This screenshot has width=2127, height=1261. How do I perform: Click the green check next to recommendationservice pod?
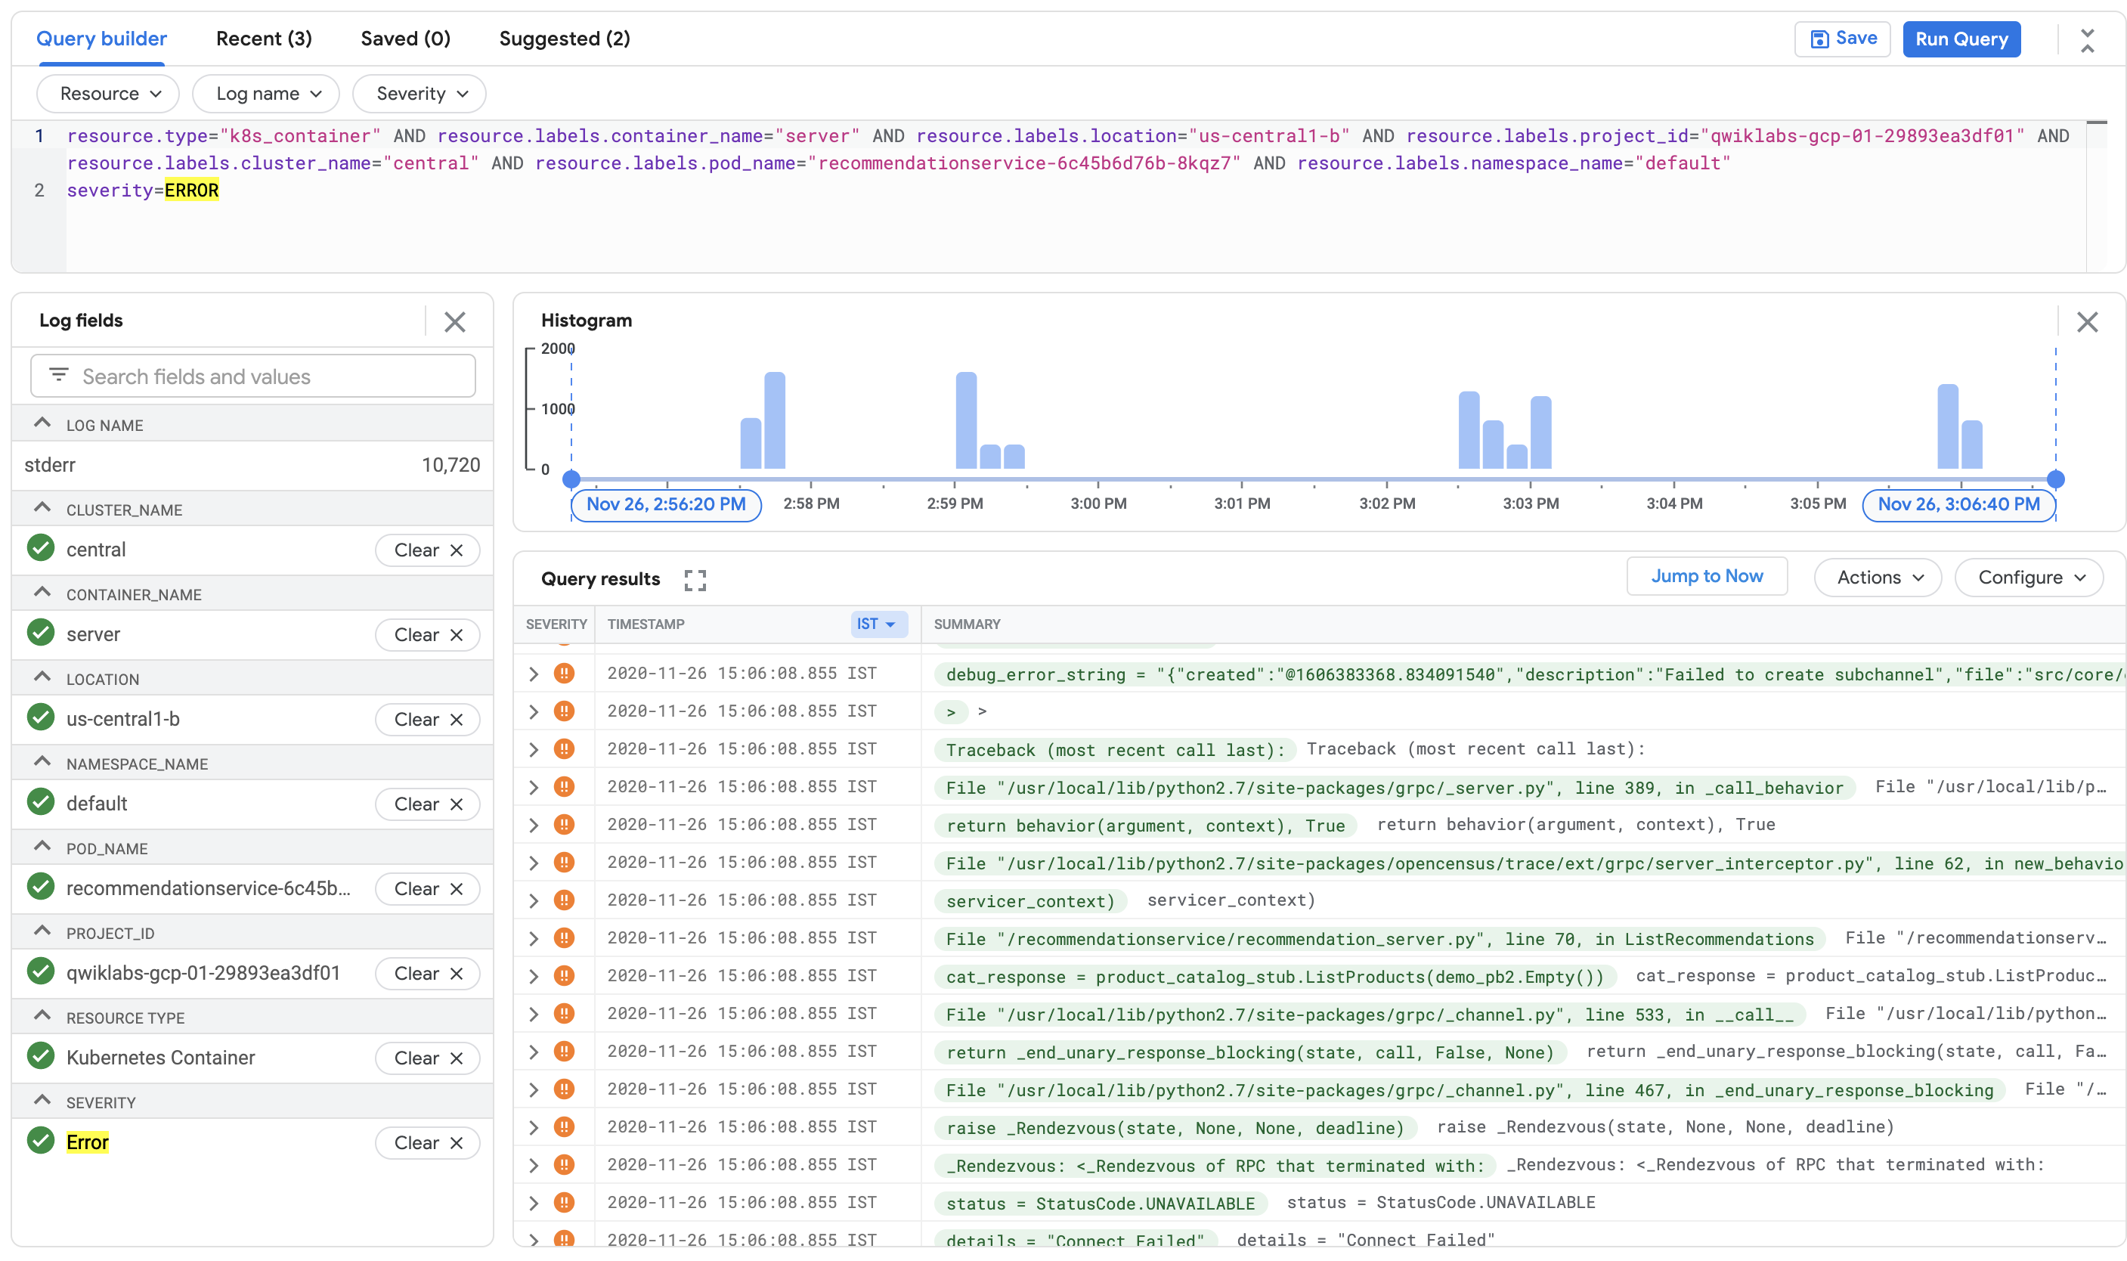[x=41, y=887]
